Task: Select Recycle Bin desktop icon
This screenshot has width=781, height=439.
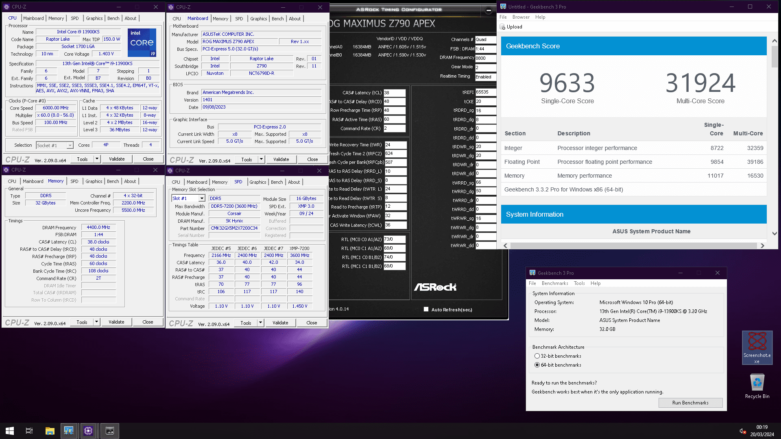Action: pyautogui.click(x=757, y=386)
